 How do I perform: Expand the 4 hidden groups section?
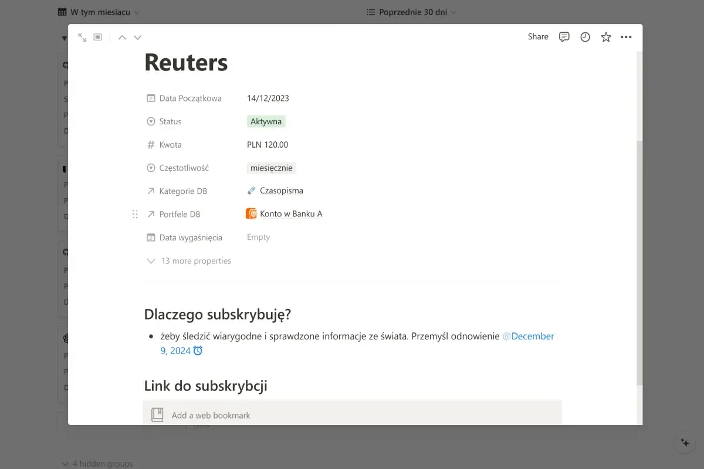(97, 464)
